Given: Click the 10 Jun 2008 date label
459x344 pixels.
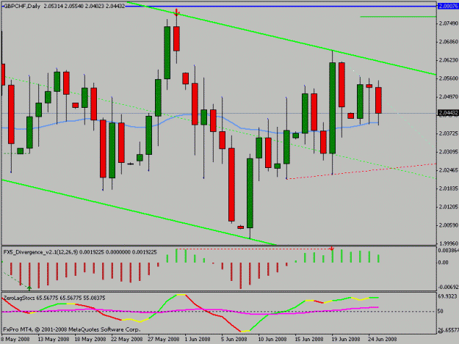Looking at the screenshot, I should coord(272,339).
